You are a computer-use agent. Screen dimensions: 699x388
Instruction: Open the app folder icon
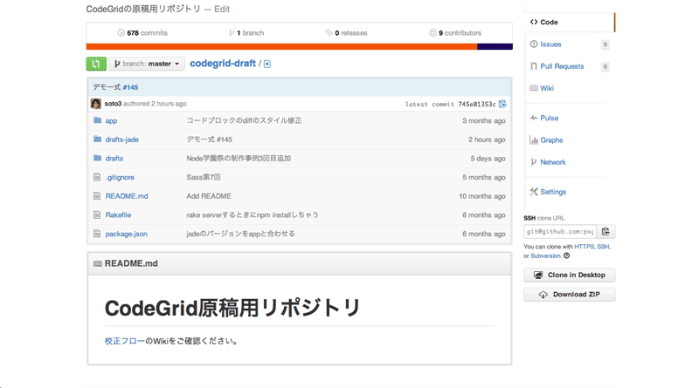[97, 120]
